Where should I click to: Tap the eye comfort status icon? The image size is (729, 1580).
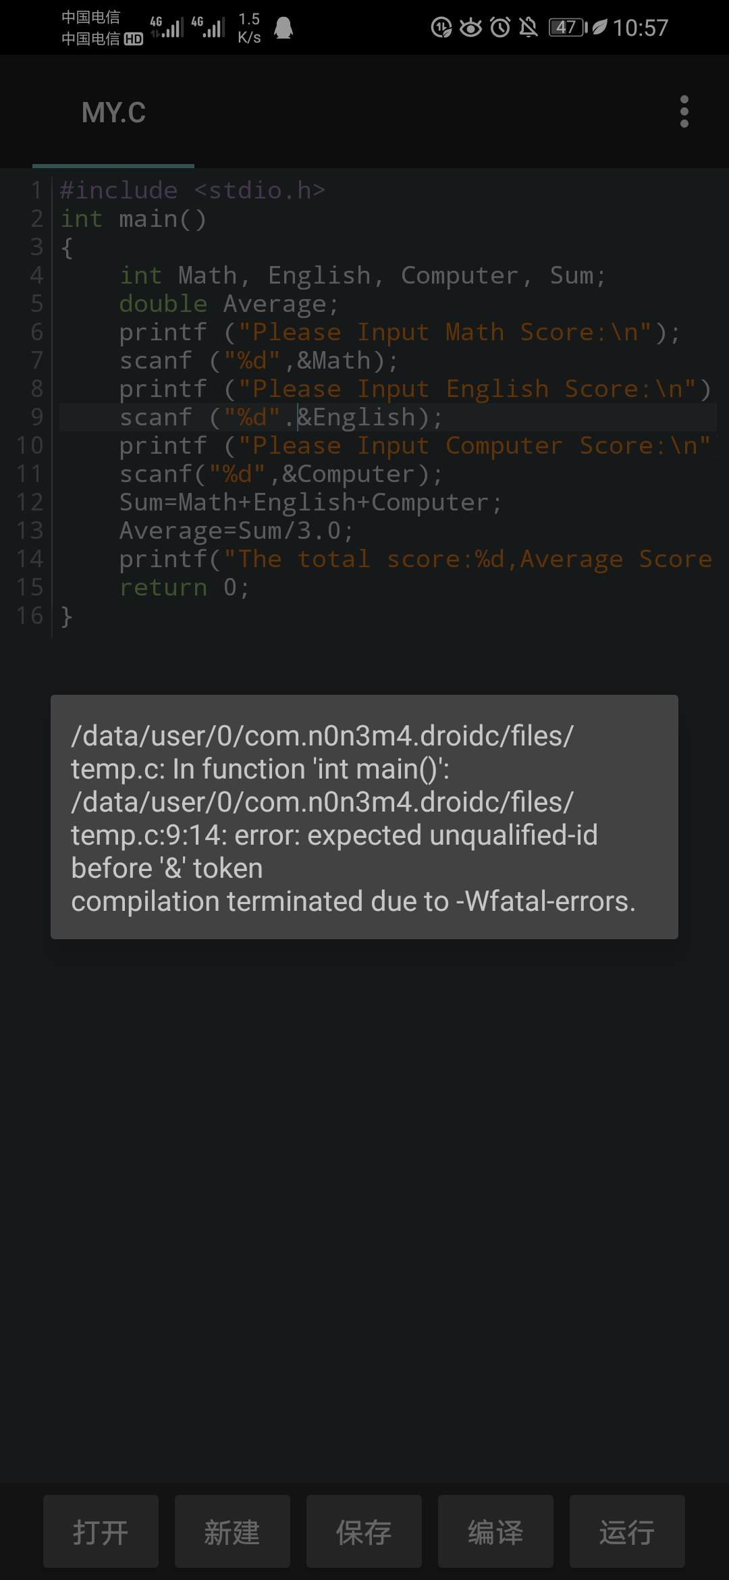click(x=470, y=28)
